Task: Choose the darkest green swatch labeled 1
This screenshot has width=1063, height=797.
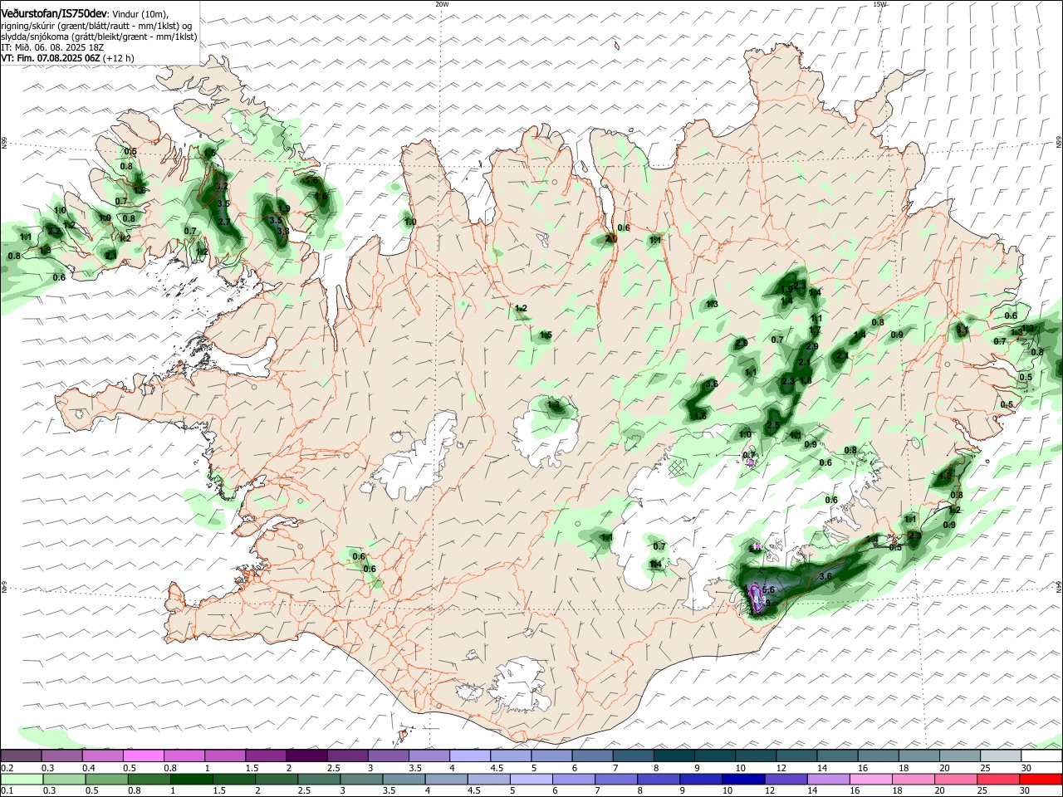Action: [x=190, y=779]
